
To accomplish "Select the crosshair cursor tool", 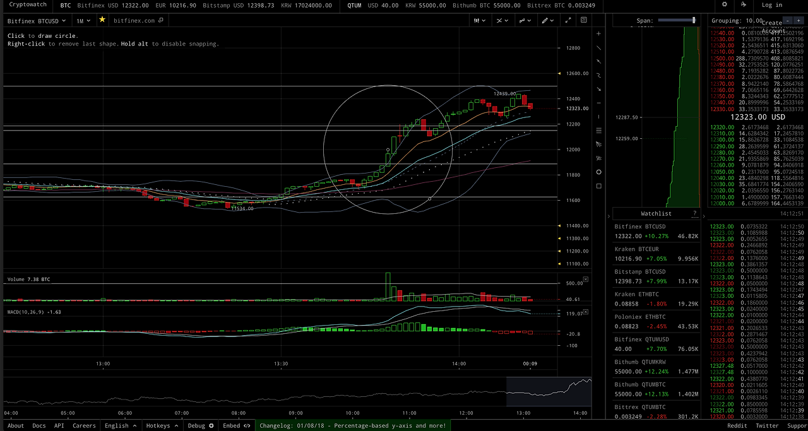I will coord(599,33).
